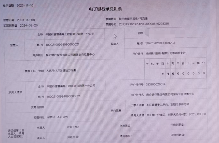Select the 汇票到期日 value 2024-02-26
Screen dimensions: 219x143
29,25
